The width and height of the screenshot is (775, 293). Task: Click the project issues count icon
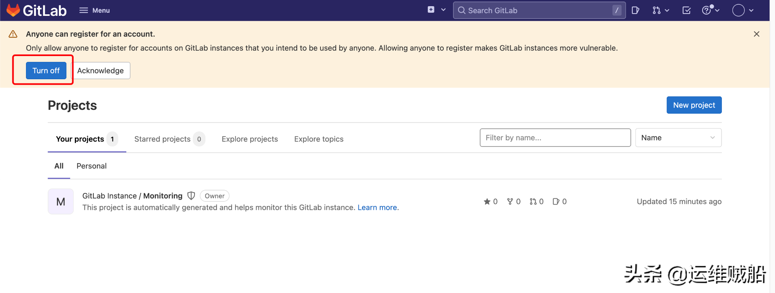[556, 201]
